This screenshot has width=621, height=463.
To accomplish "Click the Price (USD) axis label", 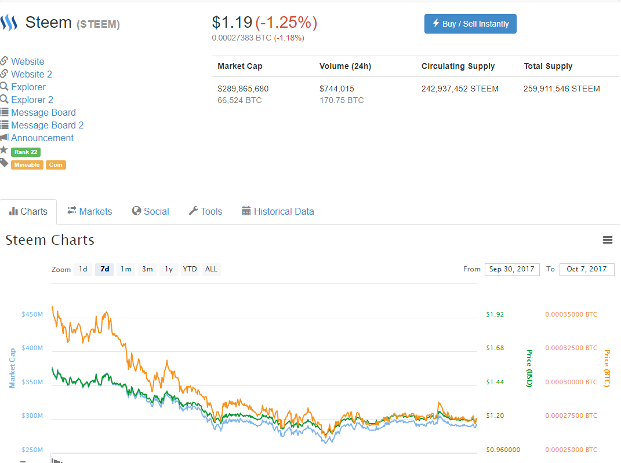I will pyautogui.click(x=529, y=369).
